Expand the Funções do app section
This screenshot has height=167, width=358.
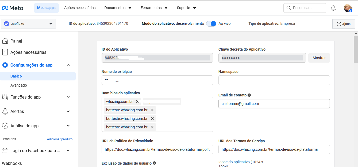pos(68,97)
